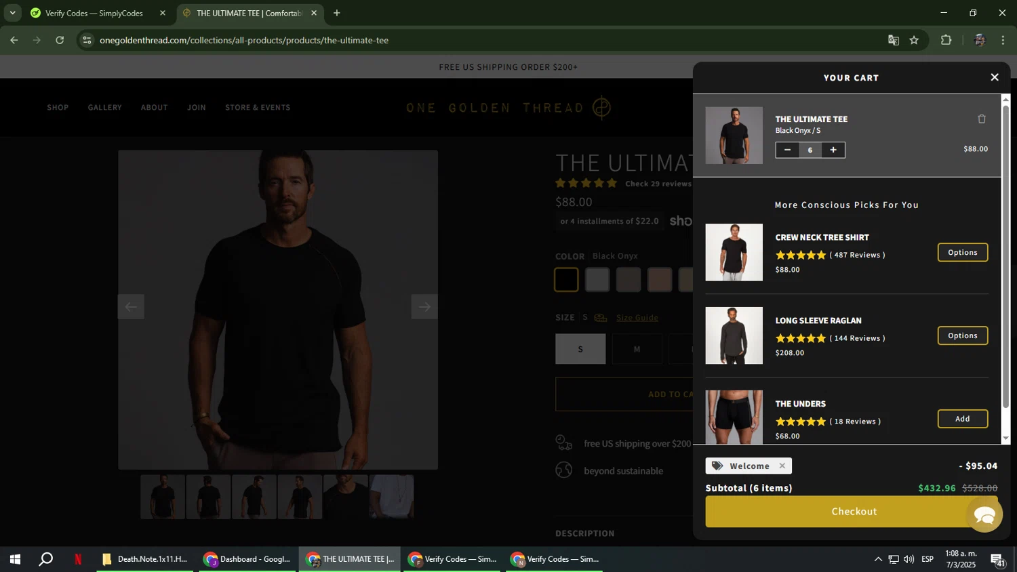Translate this page icon

(894, 41)
